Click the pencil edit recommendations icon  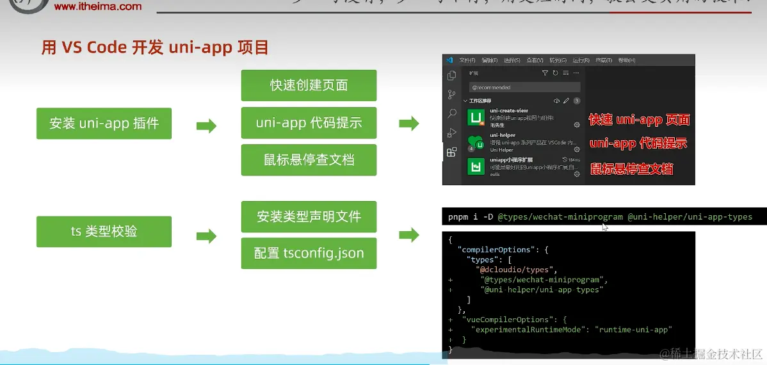(566, 101)
